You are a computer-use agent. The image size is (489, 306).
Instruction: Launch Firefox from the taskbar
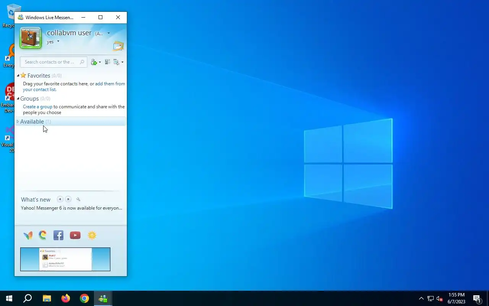(66, 298)
